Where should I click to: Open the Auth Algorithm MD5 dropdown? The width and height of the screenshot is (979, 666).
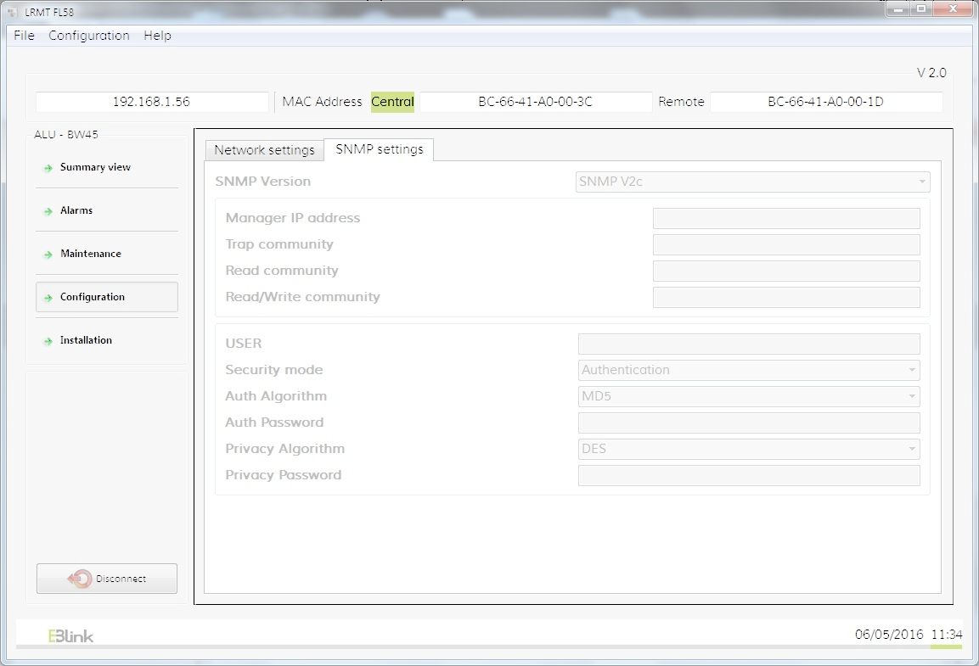point(749,396)
